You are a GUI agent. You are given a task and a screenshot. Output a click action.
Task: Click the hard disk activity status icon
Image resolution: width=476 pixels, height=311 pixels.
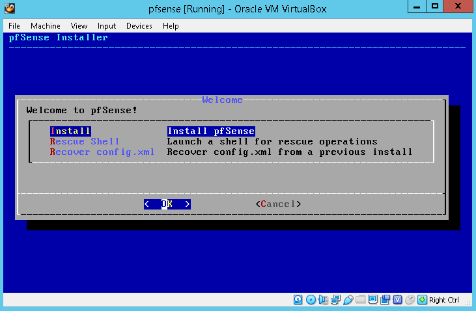coord(298,300)
